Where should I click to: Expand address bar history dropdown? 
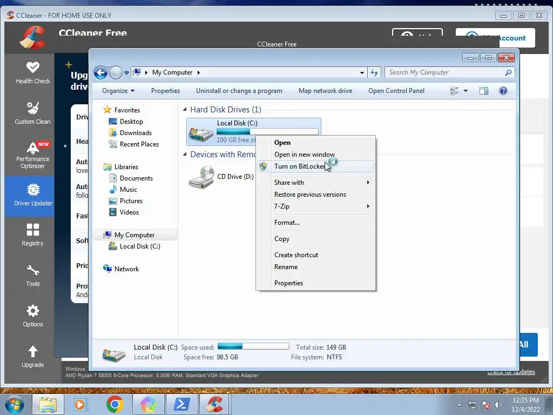click(x=362, y=73)
